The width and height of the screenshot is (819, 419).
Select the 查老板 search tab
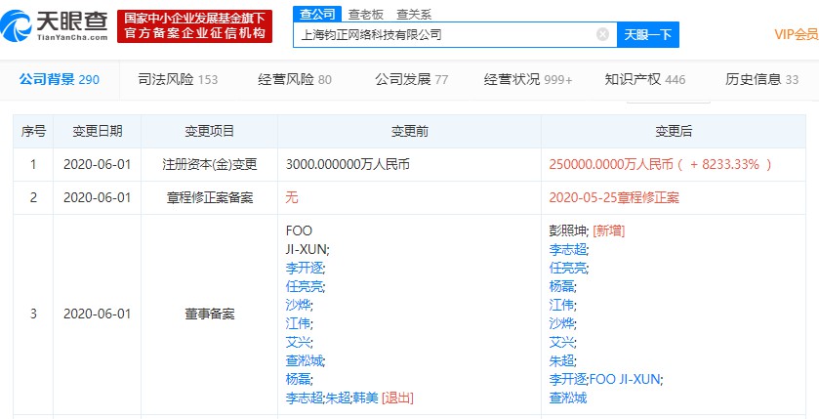[x=366, y=15]
